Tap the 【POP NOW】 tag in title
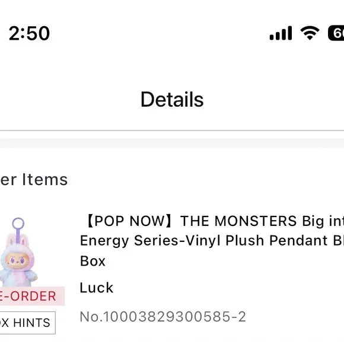The width and height of the screenshot is (344, 344). (129, 221)
